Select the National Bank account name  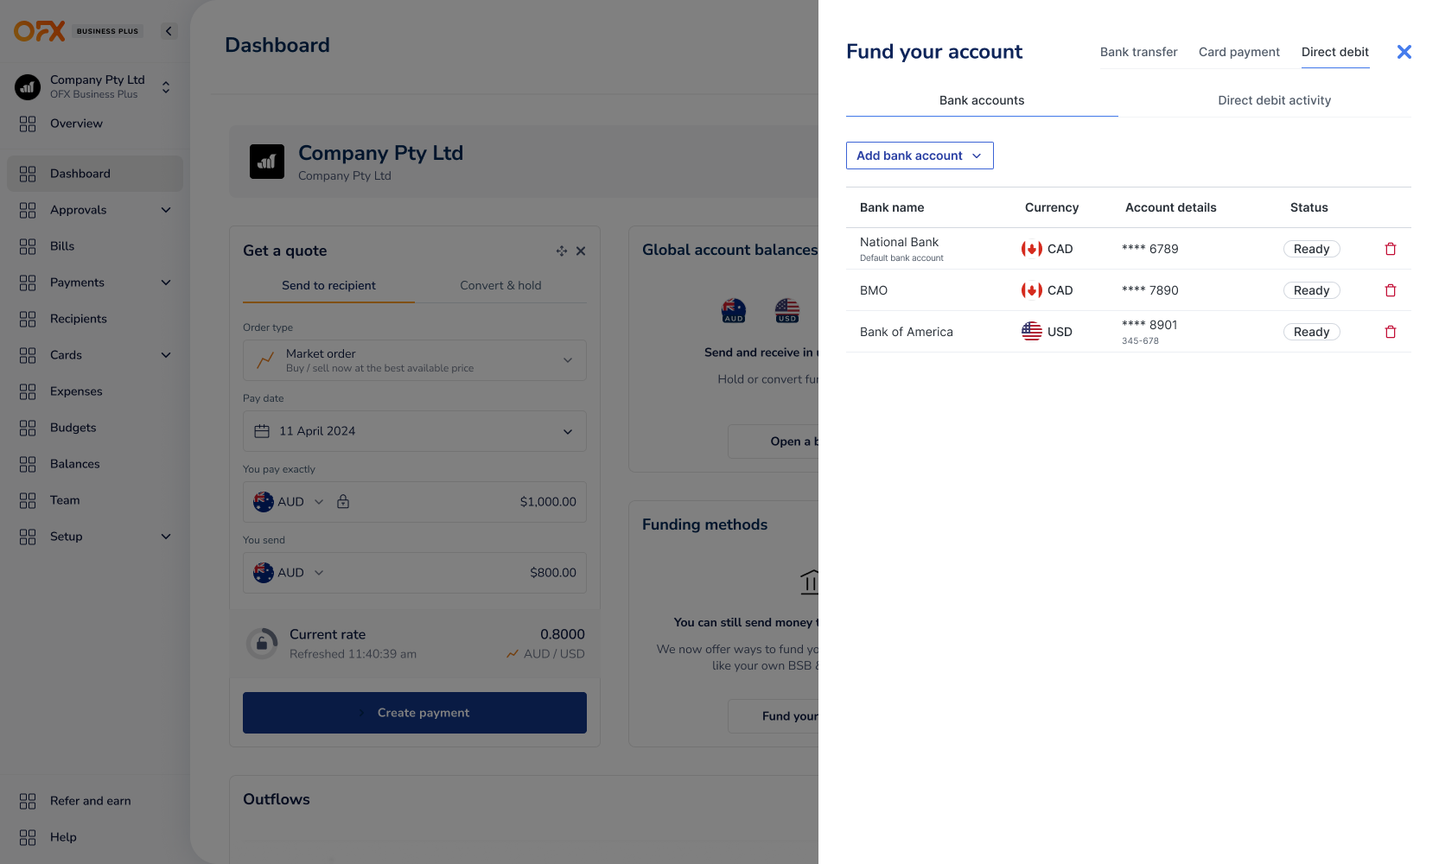click(899, 243)
